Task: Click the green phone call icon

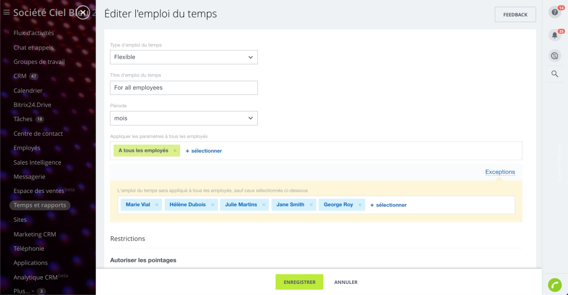Action: pyautogui.click(x=554, y=284)
